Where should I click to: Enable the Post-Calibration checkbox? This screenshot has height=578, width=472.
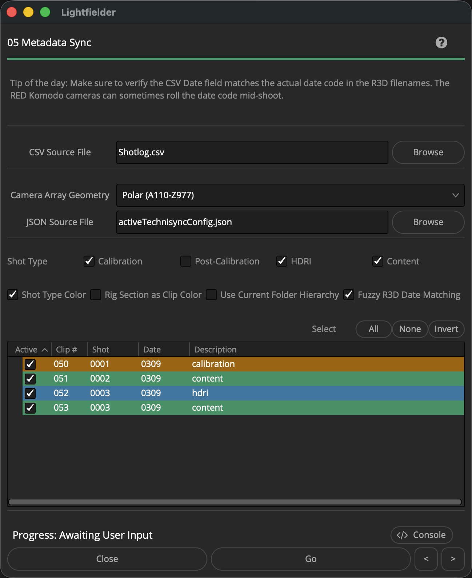pyautogui.click(x=186, y=261)
